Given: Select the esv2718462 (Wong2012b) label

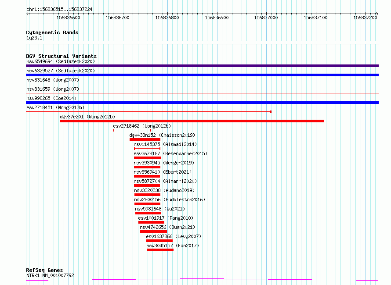Looking at the screenshot, I should pos(142,126).
